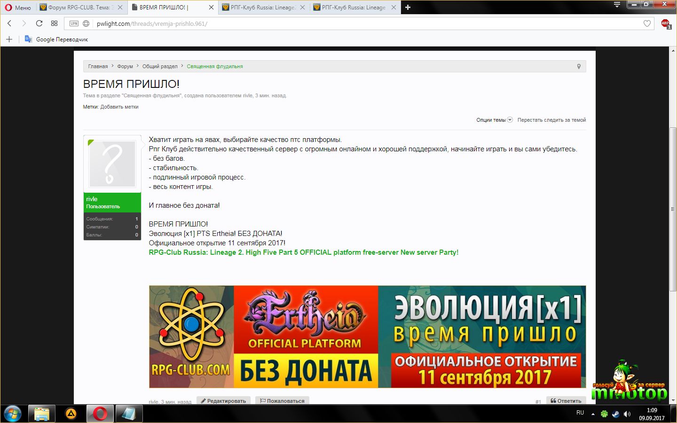Open the rivle author link under the title
Image resolution: width=677 pixels, height=423 pixels.
click(x=248, y=95)
